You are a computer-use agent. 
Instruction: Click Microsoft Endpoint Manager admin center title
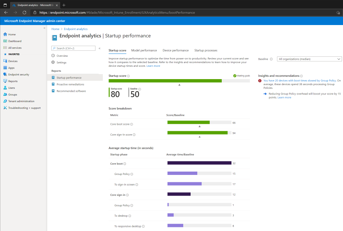tap(35, 21)
